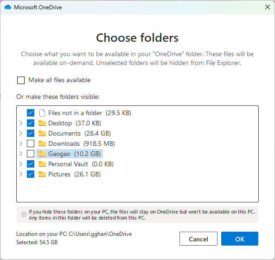Expand the Personal Vault folder tree
Screen dimensions: 275x260
tap(21, 164)
